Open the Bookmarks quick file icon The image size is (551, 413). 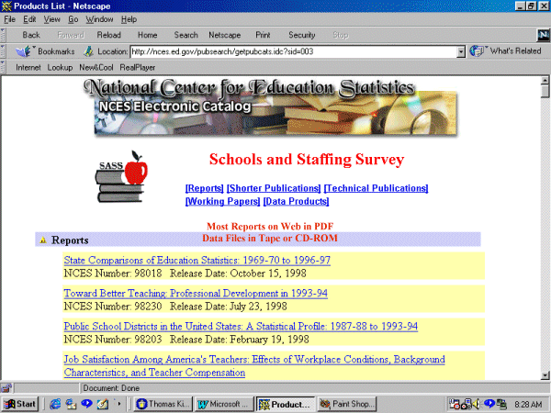tap(26, 51)
